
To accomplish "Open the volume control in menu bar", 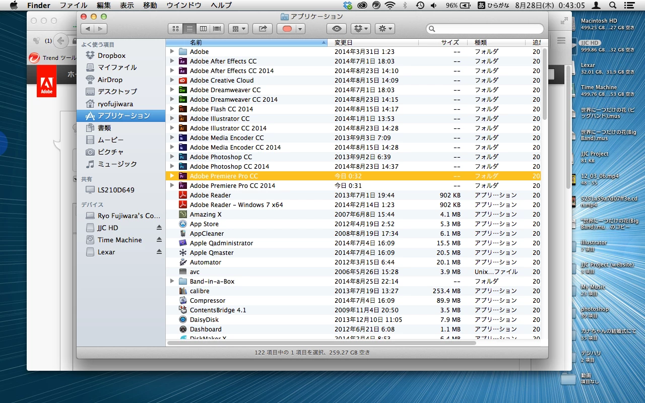I will click(x=434, y=6).
